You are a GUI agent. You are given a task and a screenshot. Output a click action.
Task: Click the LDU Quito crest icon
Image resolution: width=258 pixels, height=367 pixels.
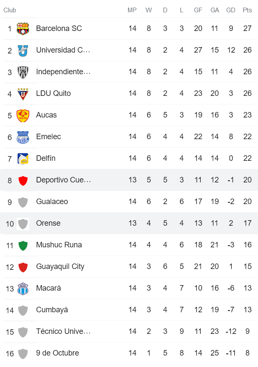coord(23,94)
